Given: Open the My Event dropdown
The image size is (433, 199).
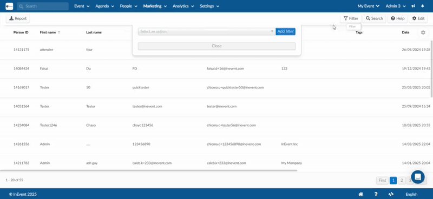Looking at the screenshot, I should point(369,6).
